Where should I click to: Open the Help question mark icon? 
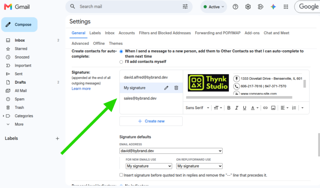[x=235, y=7]
